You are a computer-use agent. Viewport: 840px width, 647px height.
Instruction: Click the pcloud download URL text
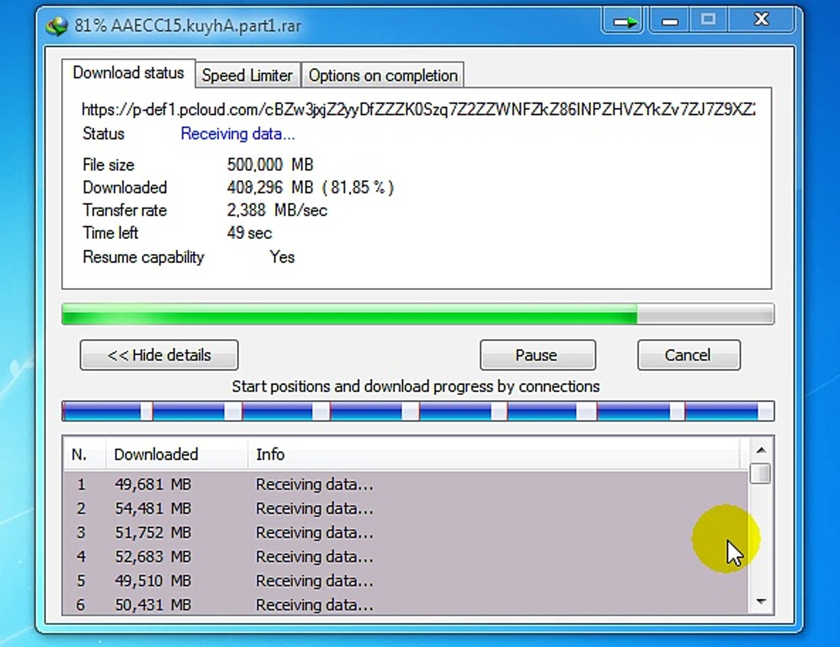point(418,110)
